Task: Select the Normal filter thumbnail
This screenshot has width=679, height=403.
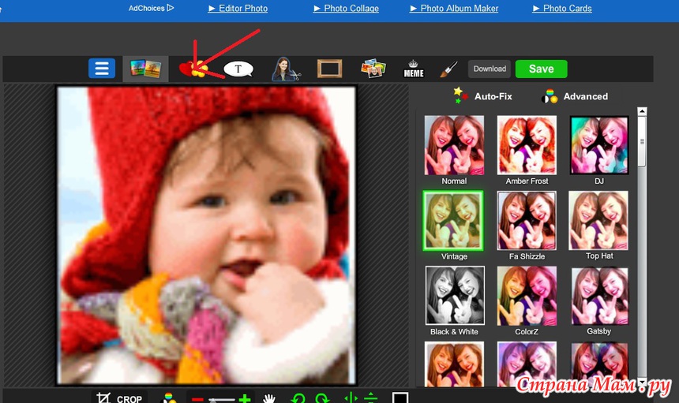Action: coord(454,145)
